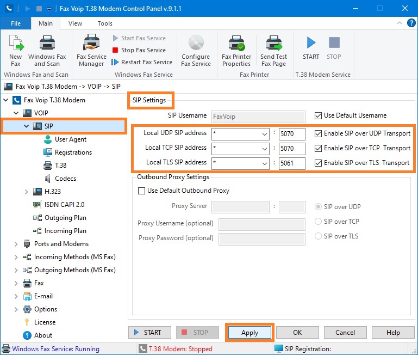This screenshot has width=418, height=355.
Task: Click the UDP port 5070 field
Action: [x=292, y=134]
